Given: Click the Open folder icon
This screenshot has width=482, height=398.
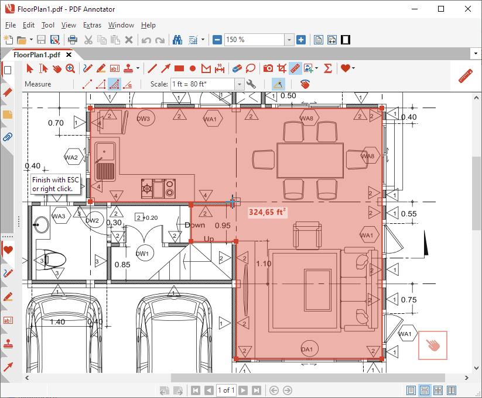Looking at the screenshot, I should click(x=21, y=40).
